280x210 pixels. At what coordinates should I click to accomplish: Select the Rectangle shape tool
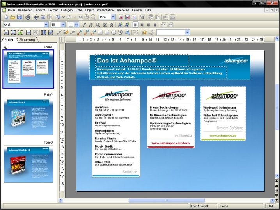pos(100,32)
